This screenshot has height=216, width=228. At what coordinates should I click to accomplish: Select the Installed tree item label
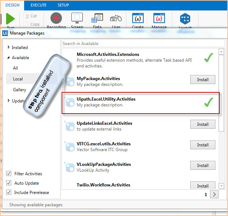pyautogui.click(x=20, y=48)
